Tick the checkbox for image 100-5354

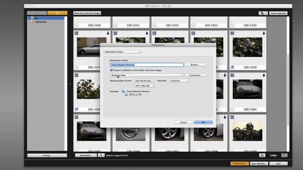click(232, 25)
